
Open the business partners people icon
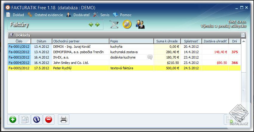coord(140,24)
